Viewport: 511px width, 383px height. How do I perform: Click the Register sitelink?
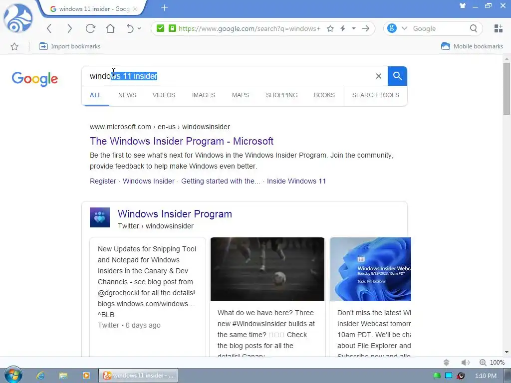(103, 181)
